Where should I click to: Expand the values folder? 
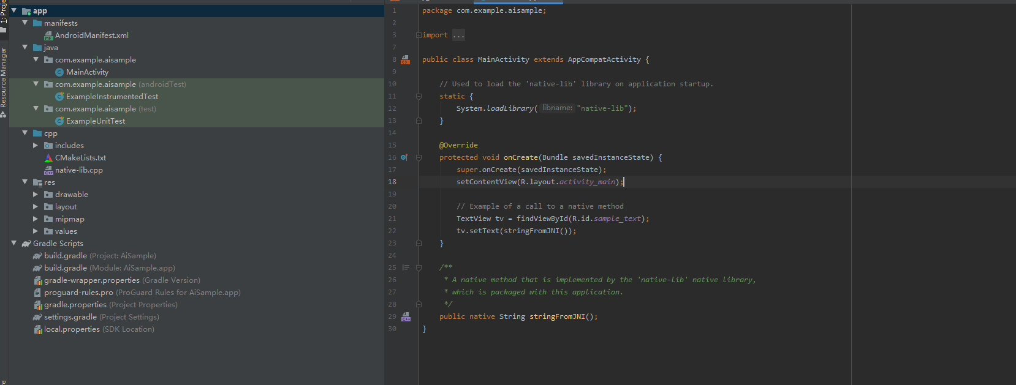coord(36,231)
